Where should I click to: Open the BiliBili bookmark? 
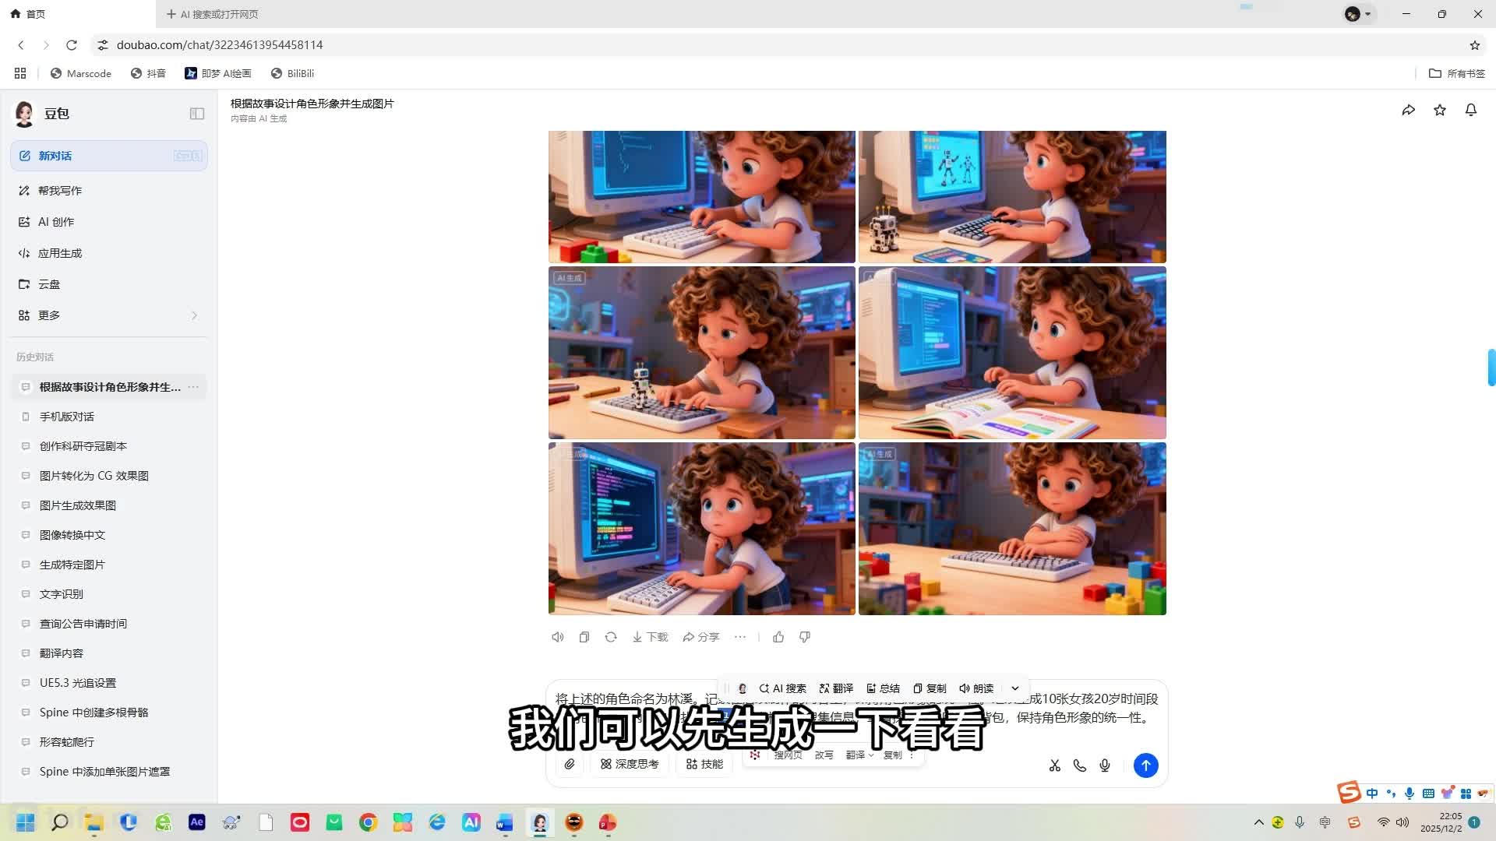292,73
